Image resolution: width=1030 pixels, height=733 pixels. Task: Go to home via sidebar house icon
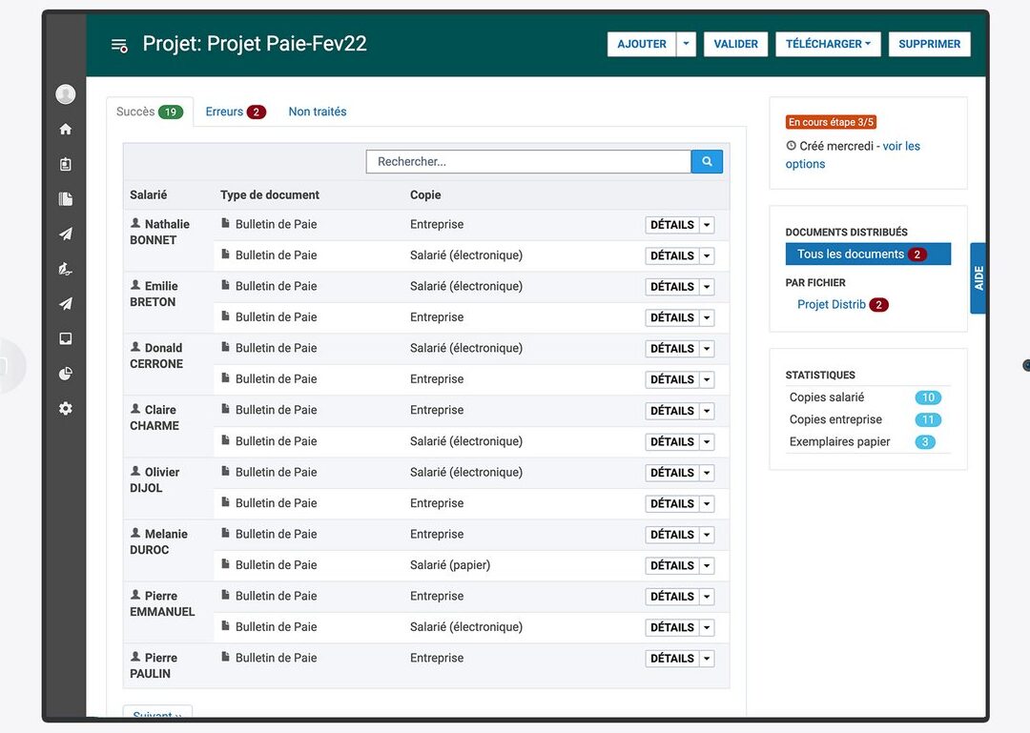pyautogui.click(x=66, y=129)
